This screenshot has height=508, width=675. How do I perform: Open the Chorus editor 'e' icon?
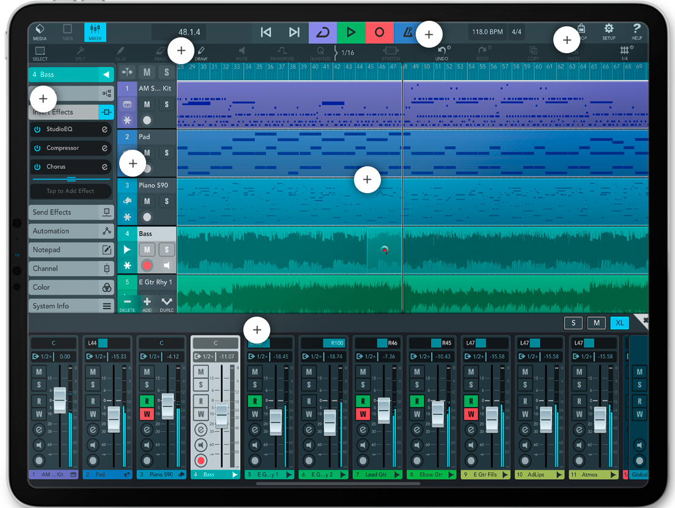pyautogui.click(x=104, y=167)
